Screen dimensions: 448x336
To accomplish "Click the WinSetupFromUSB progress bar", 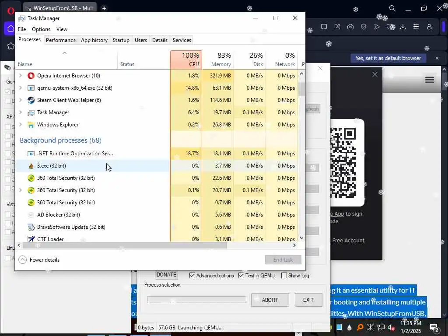I will click(x=197, y=300).
